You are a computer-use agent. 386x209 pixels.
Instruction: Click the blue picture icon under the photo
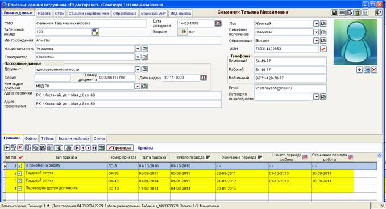click(367, 70)
